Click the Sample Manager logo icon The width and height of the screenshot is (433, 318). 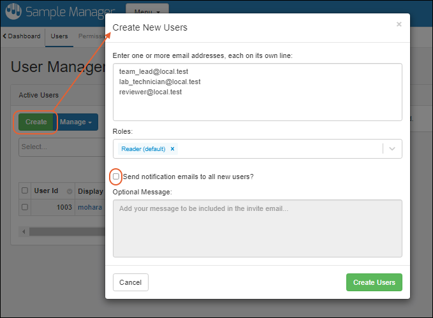[13, 11]
